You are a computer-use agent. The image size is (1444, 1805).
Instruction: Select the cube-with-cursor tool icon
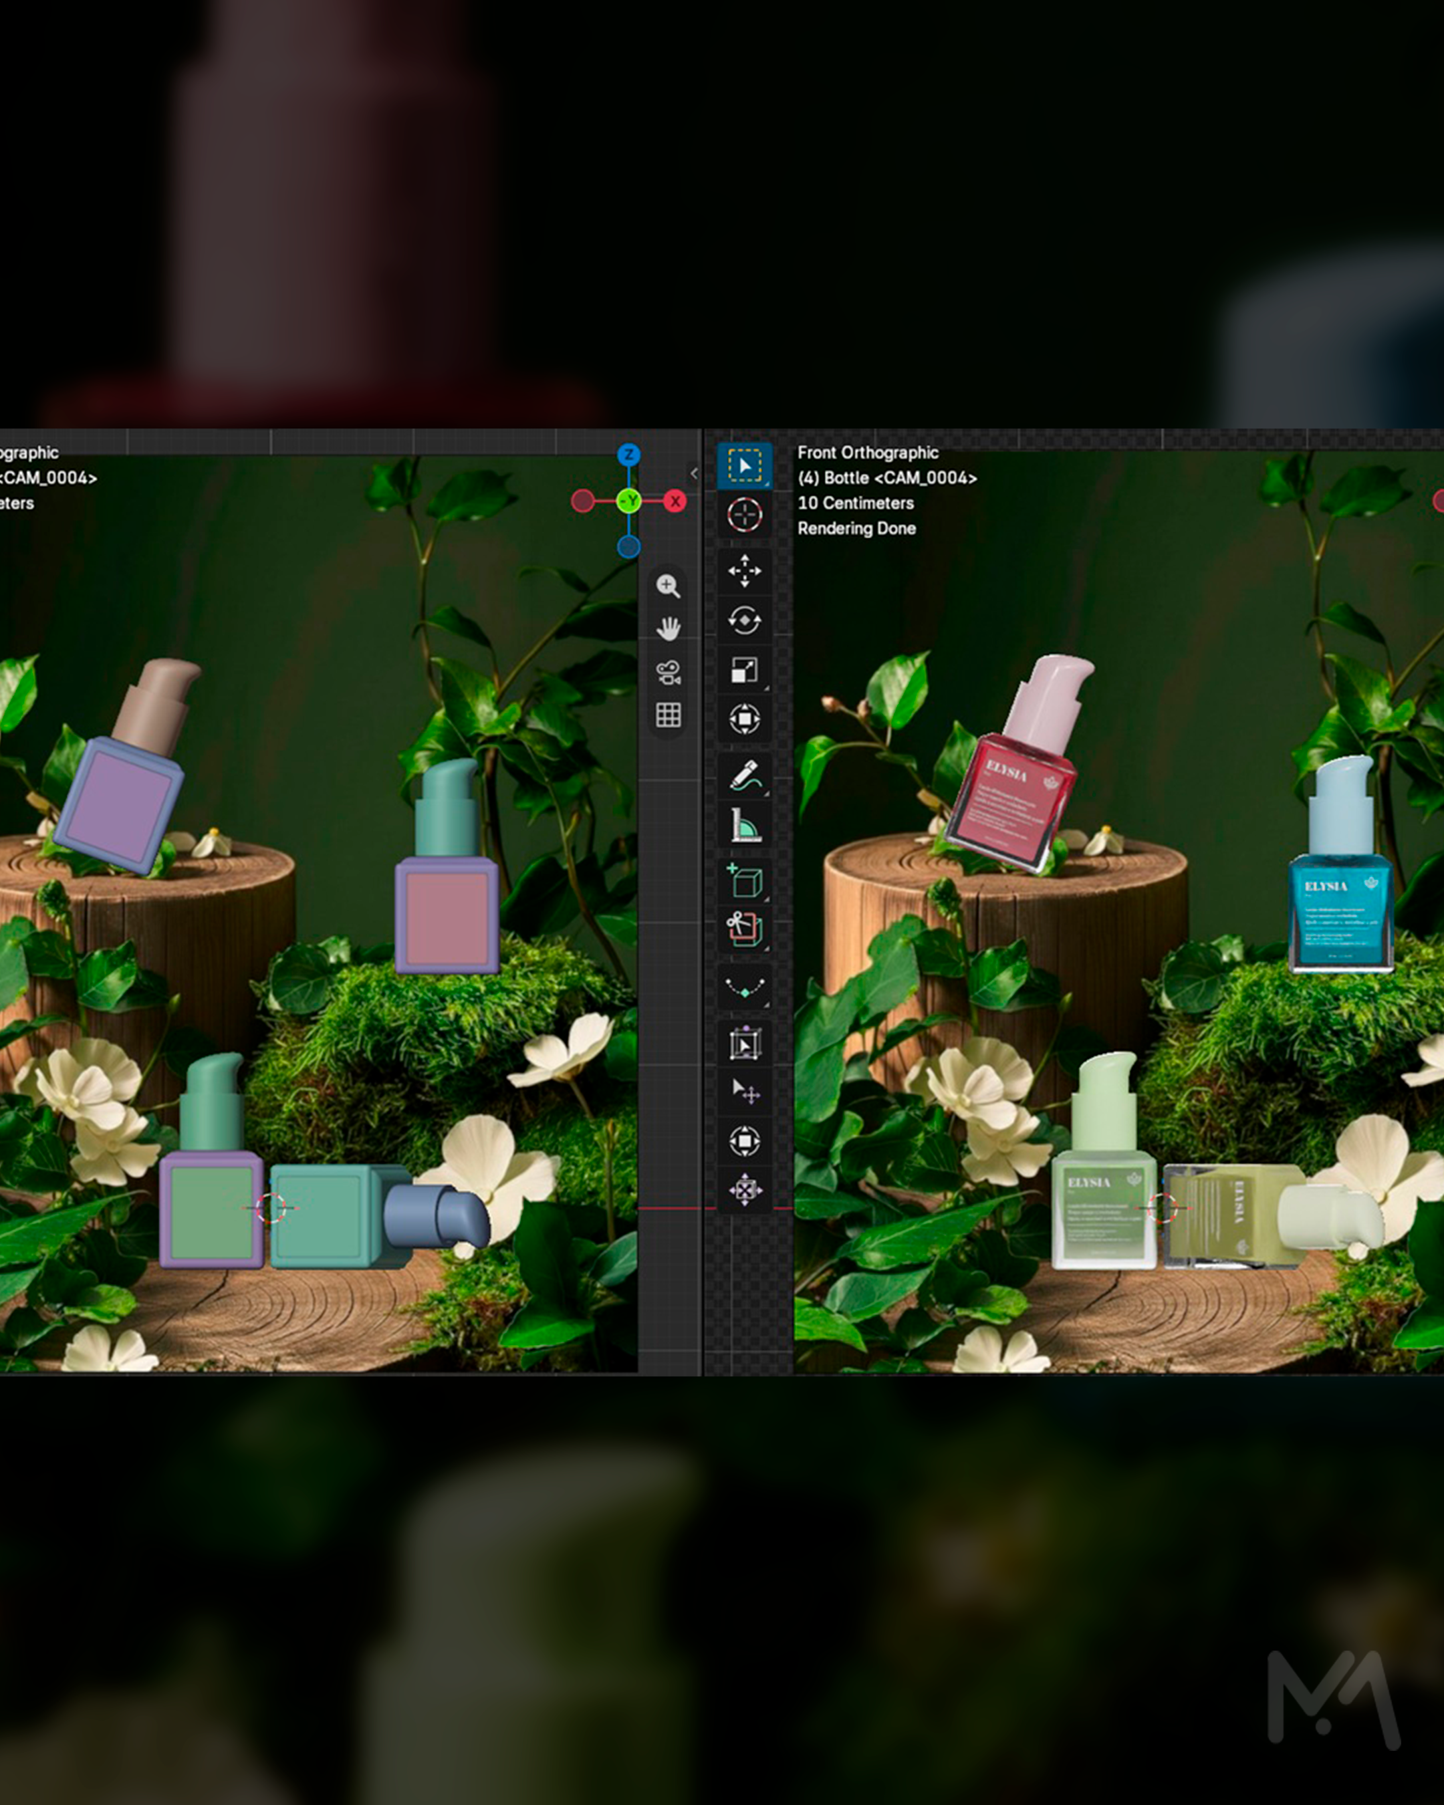[744, 1044]
